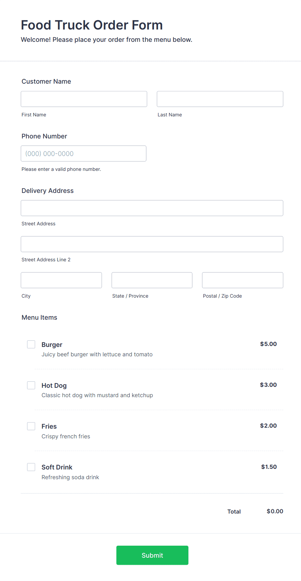The height and width of the screenshot is (581, 301).
Task: Toggle the Soft Drink checkbox
Action: point(31,467)
